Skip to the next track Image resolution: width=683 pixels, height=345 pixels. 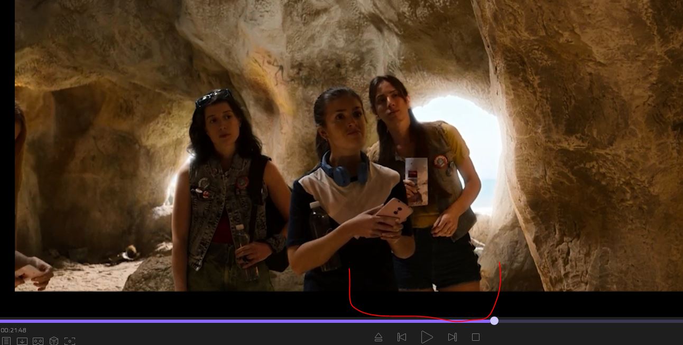(x=452, y=337)
